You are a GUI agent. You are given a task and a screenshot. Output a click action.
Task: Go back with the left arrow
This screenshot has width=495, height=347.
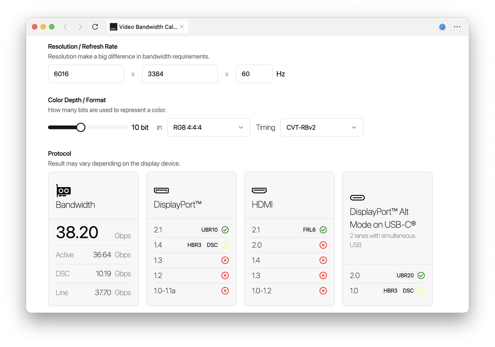(x=65, y=27)
